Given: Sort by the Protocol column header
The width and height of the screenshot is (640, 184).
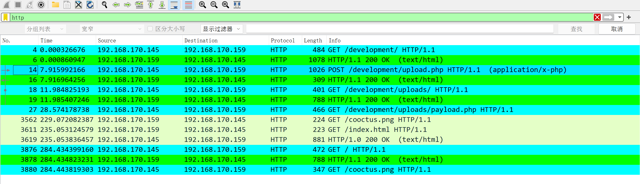Looking at the screenshot, I should [285, 40].
